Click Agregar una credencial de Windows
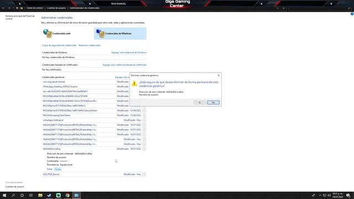The width and height of the screenshot is (354, 199). point(129,53)
